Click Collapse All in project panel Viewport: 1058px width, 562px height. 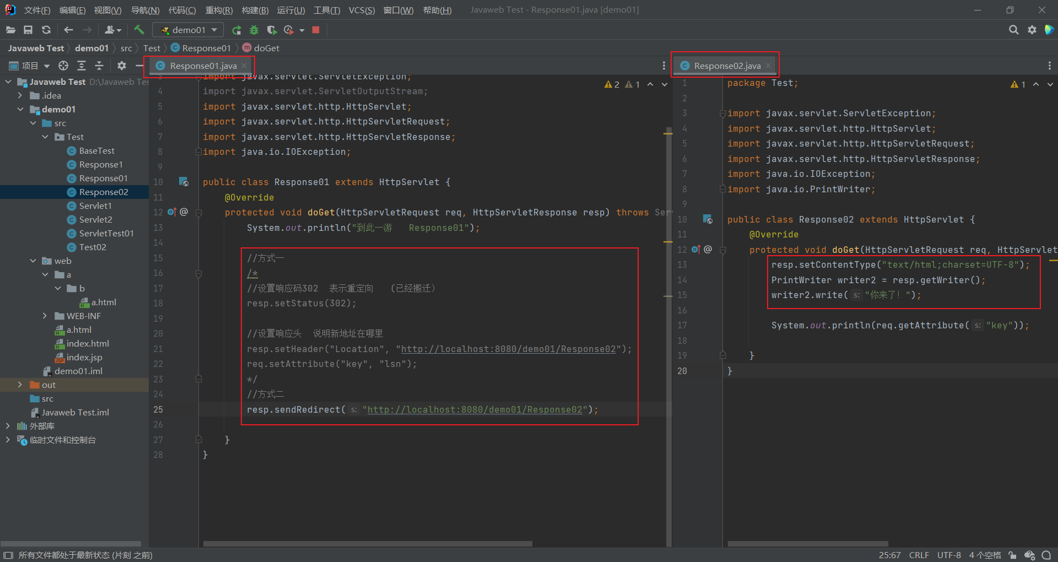99,66
